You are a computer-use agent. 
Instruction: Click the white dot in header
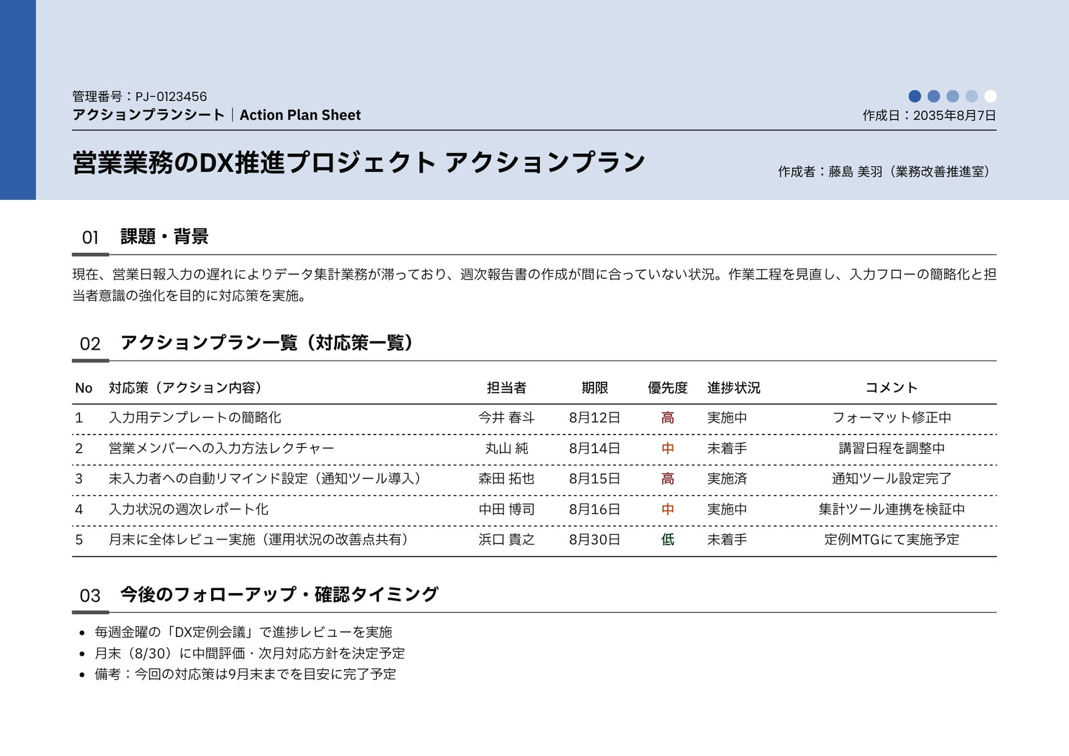click(990, 96)
